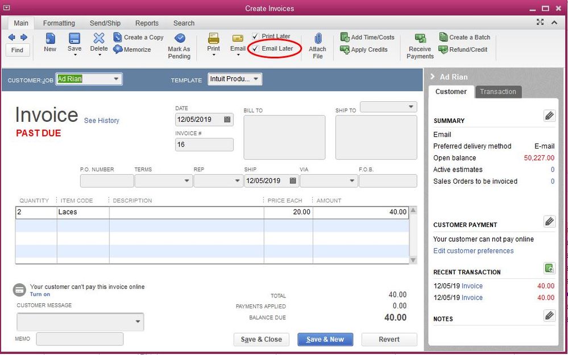Switch to the Formatting tab
This screenshot has width=568, height=355.
point(59,23)
